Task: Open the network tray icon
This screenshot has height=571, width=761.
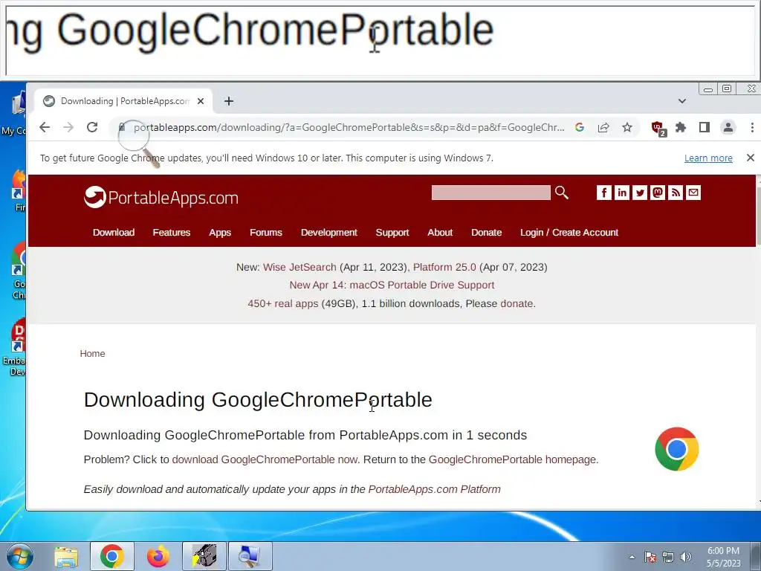Action: tap(668, 557)
